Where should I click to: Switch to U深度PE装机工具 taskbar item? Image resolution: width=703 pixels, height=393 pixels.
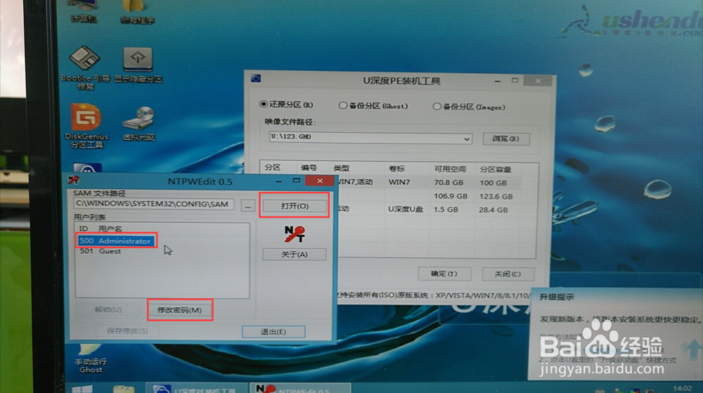[x=196, y=389]
